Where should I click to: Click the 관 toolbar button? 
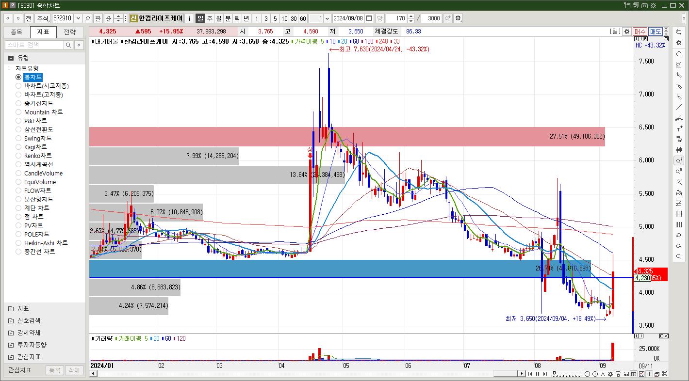click(x=98, y=18)
